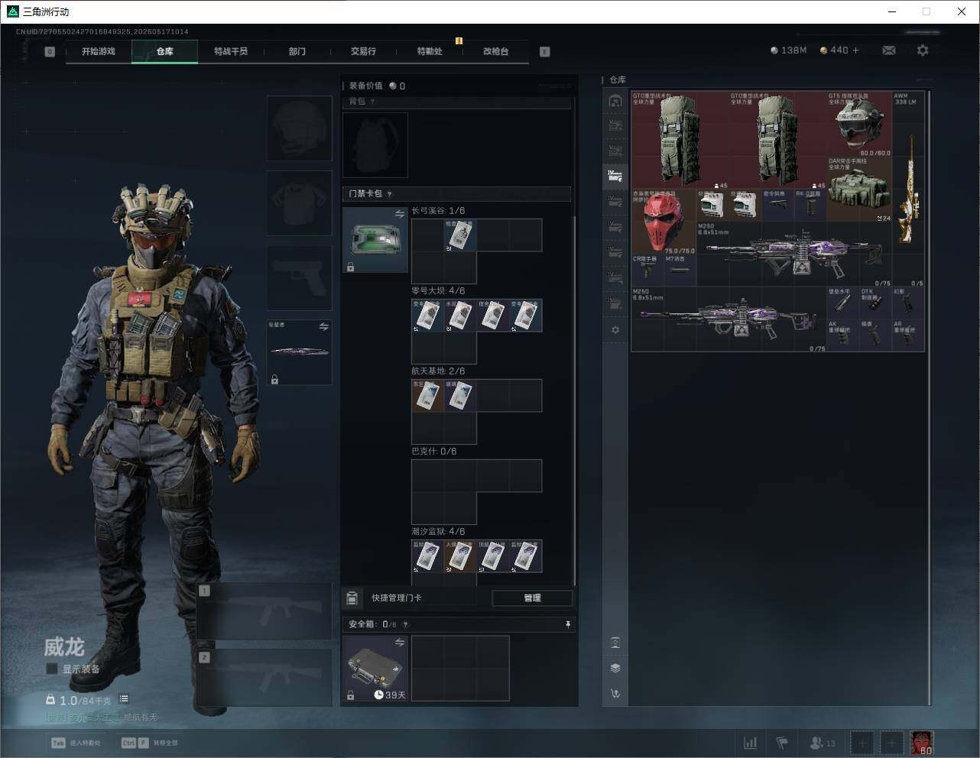Open the 特战干员 tab
The image size is (980, 758).
pos(231,51)
